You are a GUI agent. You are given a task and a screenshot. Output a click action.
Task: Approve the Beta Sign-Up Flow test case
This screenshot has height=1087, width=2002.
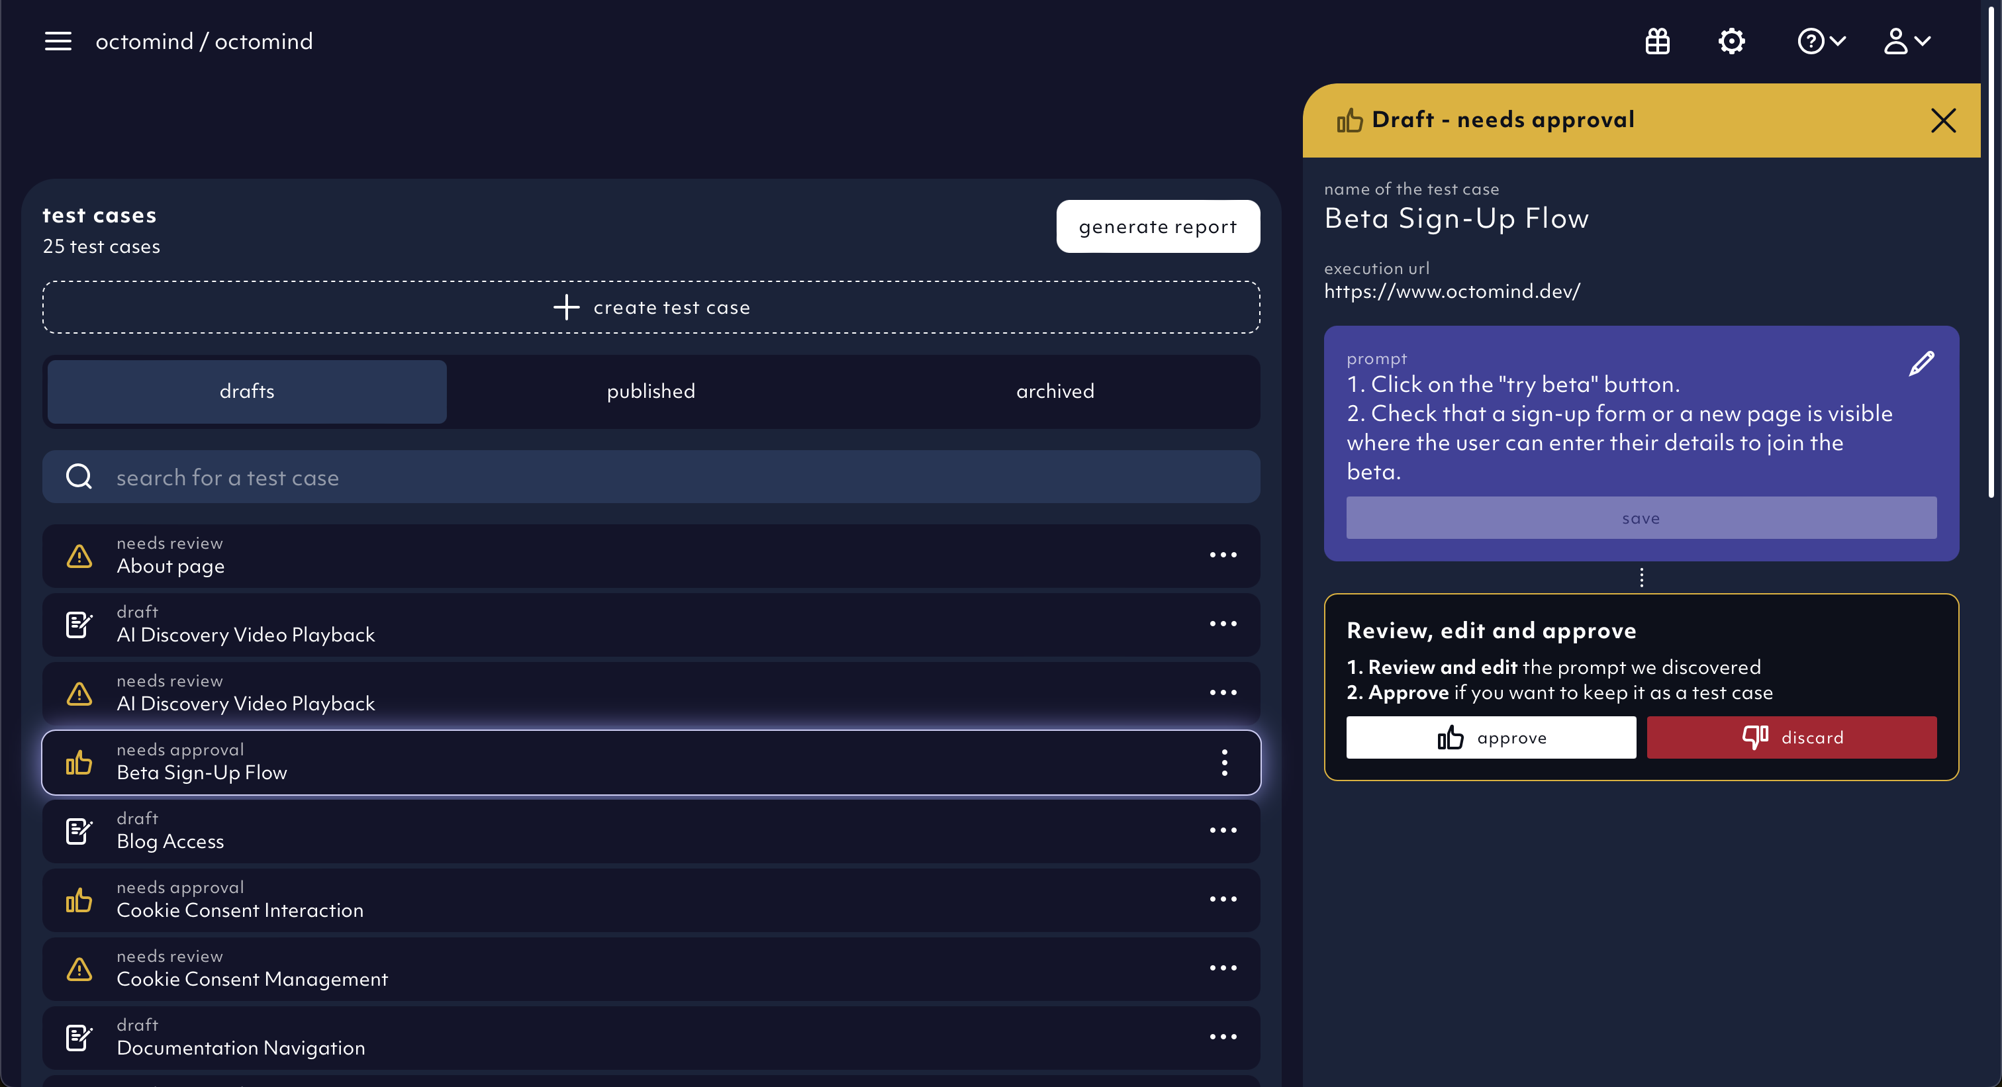[1491, 737]
